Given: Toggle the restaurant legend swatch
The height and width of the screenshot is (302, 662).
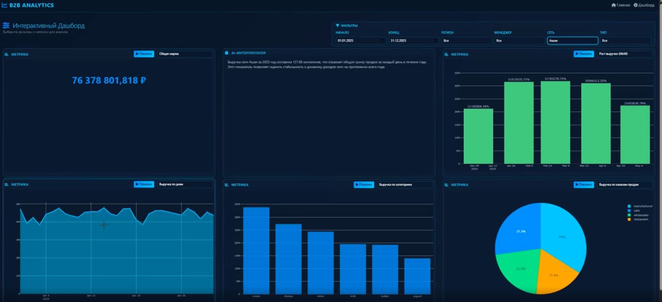Looking at the screenshot, I should pyautogui.click(x=629, y=220).
